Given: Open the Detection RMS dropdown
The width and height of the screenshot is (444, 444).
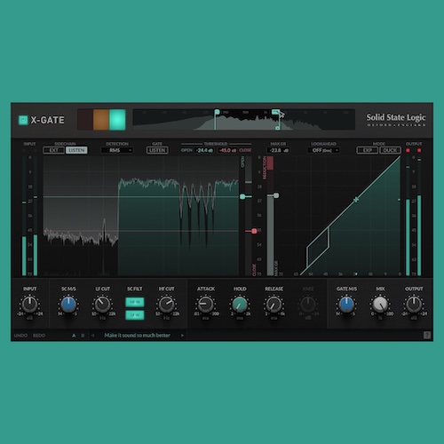Looking at the screenshot, I should 117,150.
